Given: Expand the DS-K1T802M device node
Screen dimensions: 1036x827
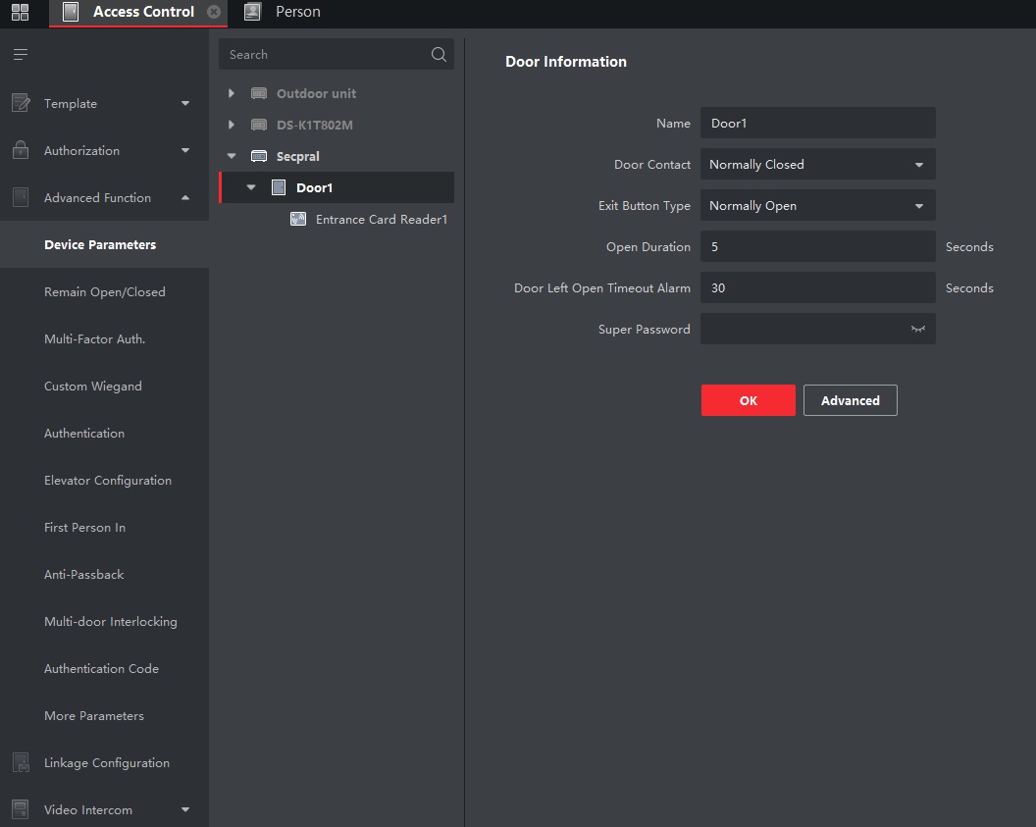Looking at the screenshot, I should click(232, 125).
